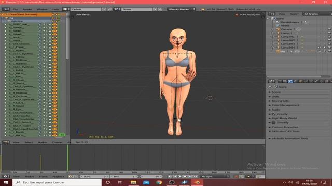Open the File menu
Image resolution: width=332 pixels, height=186 pixels.
pos(15,9)
